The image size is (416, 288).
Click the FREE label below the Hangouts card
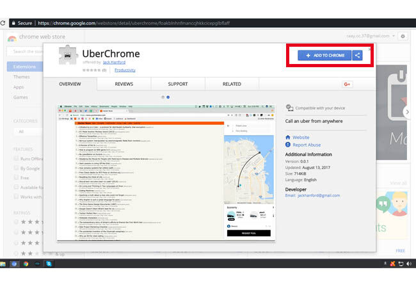(401, 251)
